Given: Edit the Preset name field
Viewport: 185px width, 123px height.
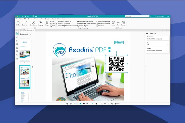Looking at the screenshot, I should coord(158,39).
